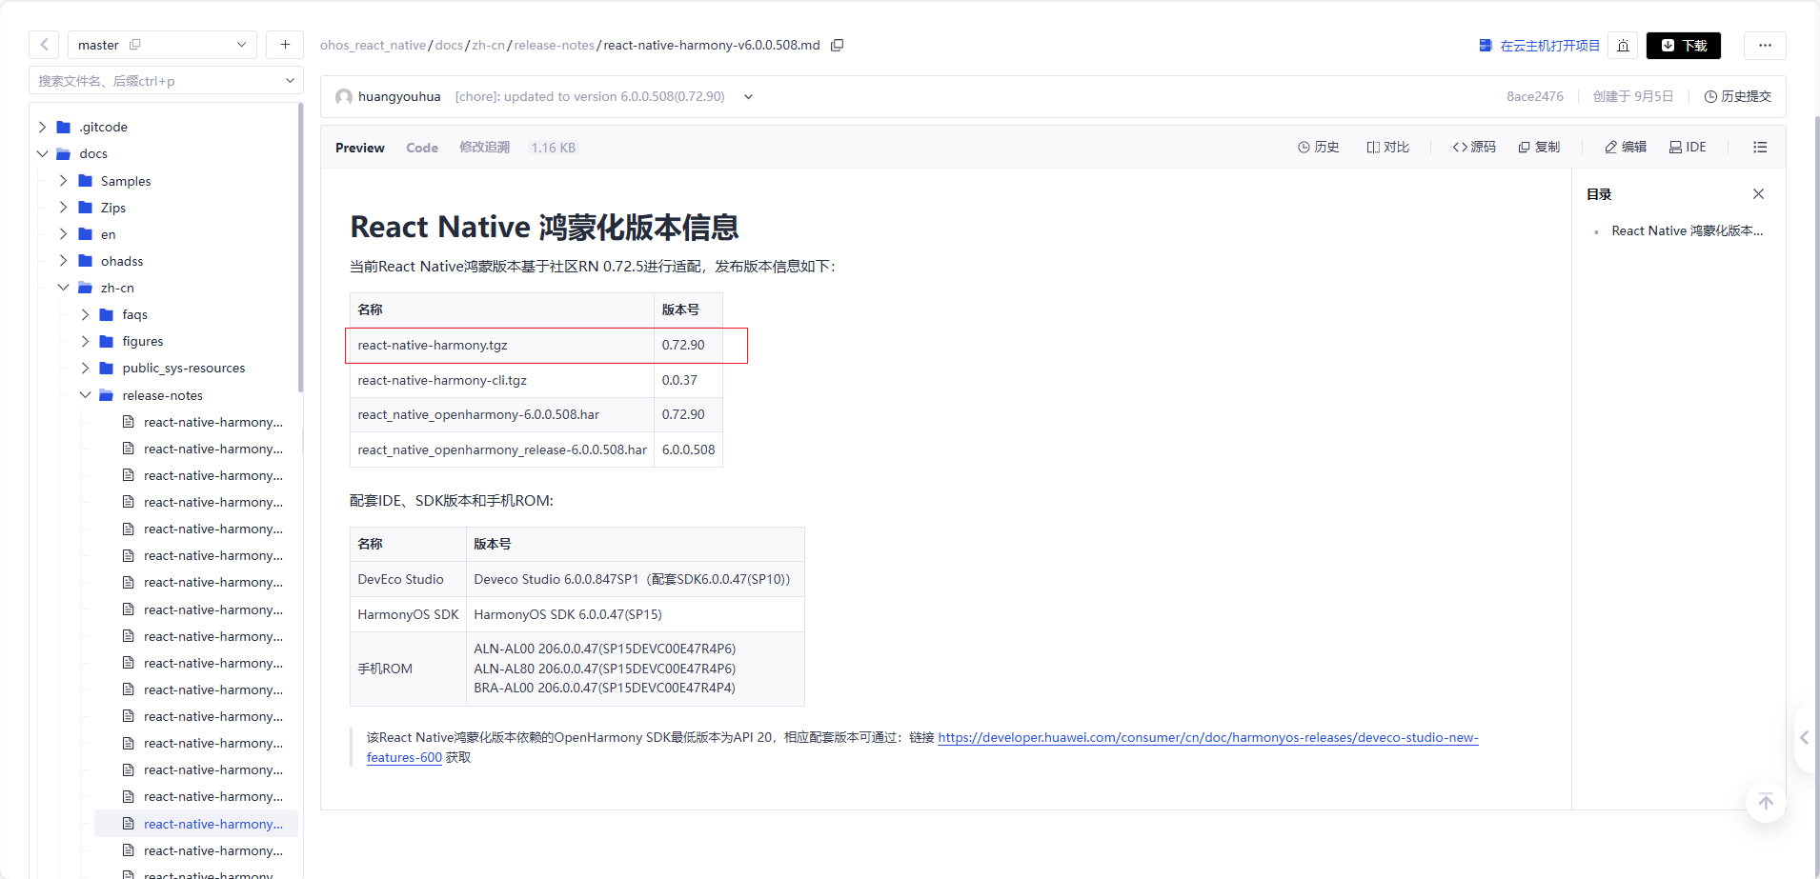Open the three-dots more menu
Screen dimensions: 1820x879
tap(1765, 46)
